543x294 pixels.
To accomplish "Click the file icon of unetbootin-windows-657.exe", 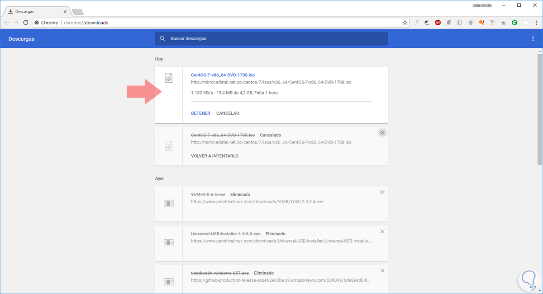I will click(169, 282).
